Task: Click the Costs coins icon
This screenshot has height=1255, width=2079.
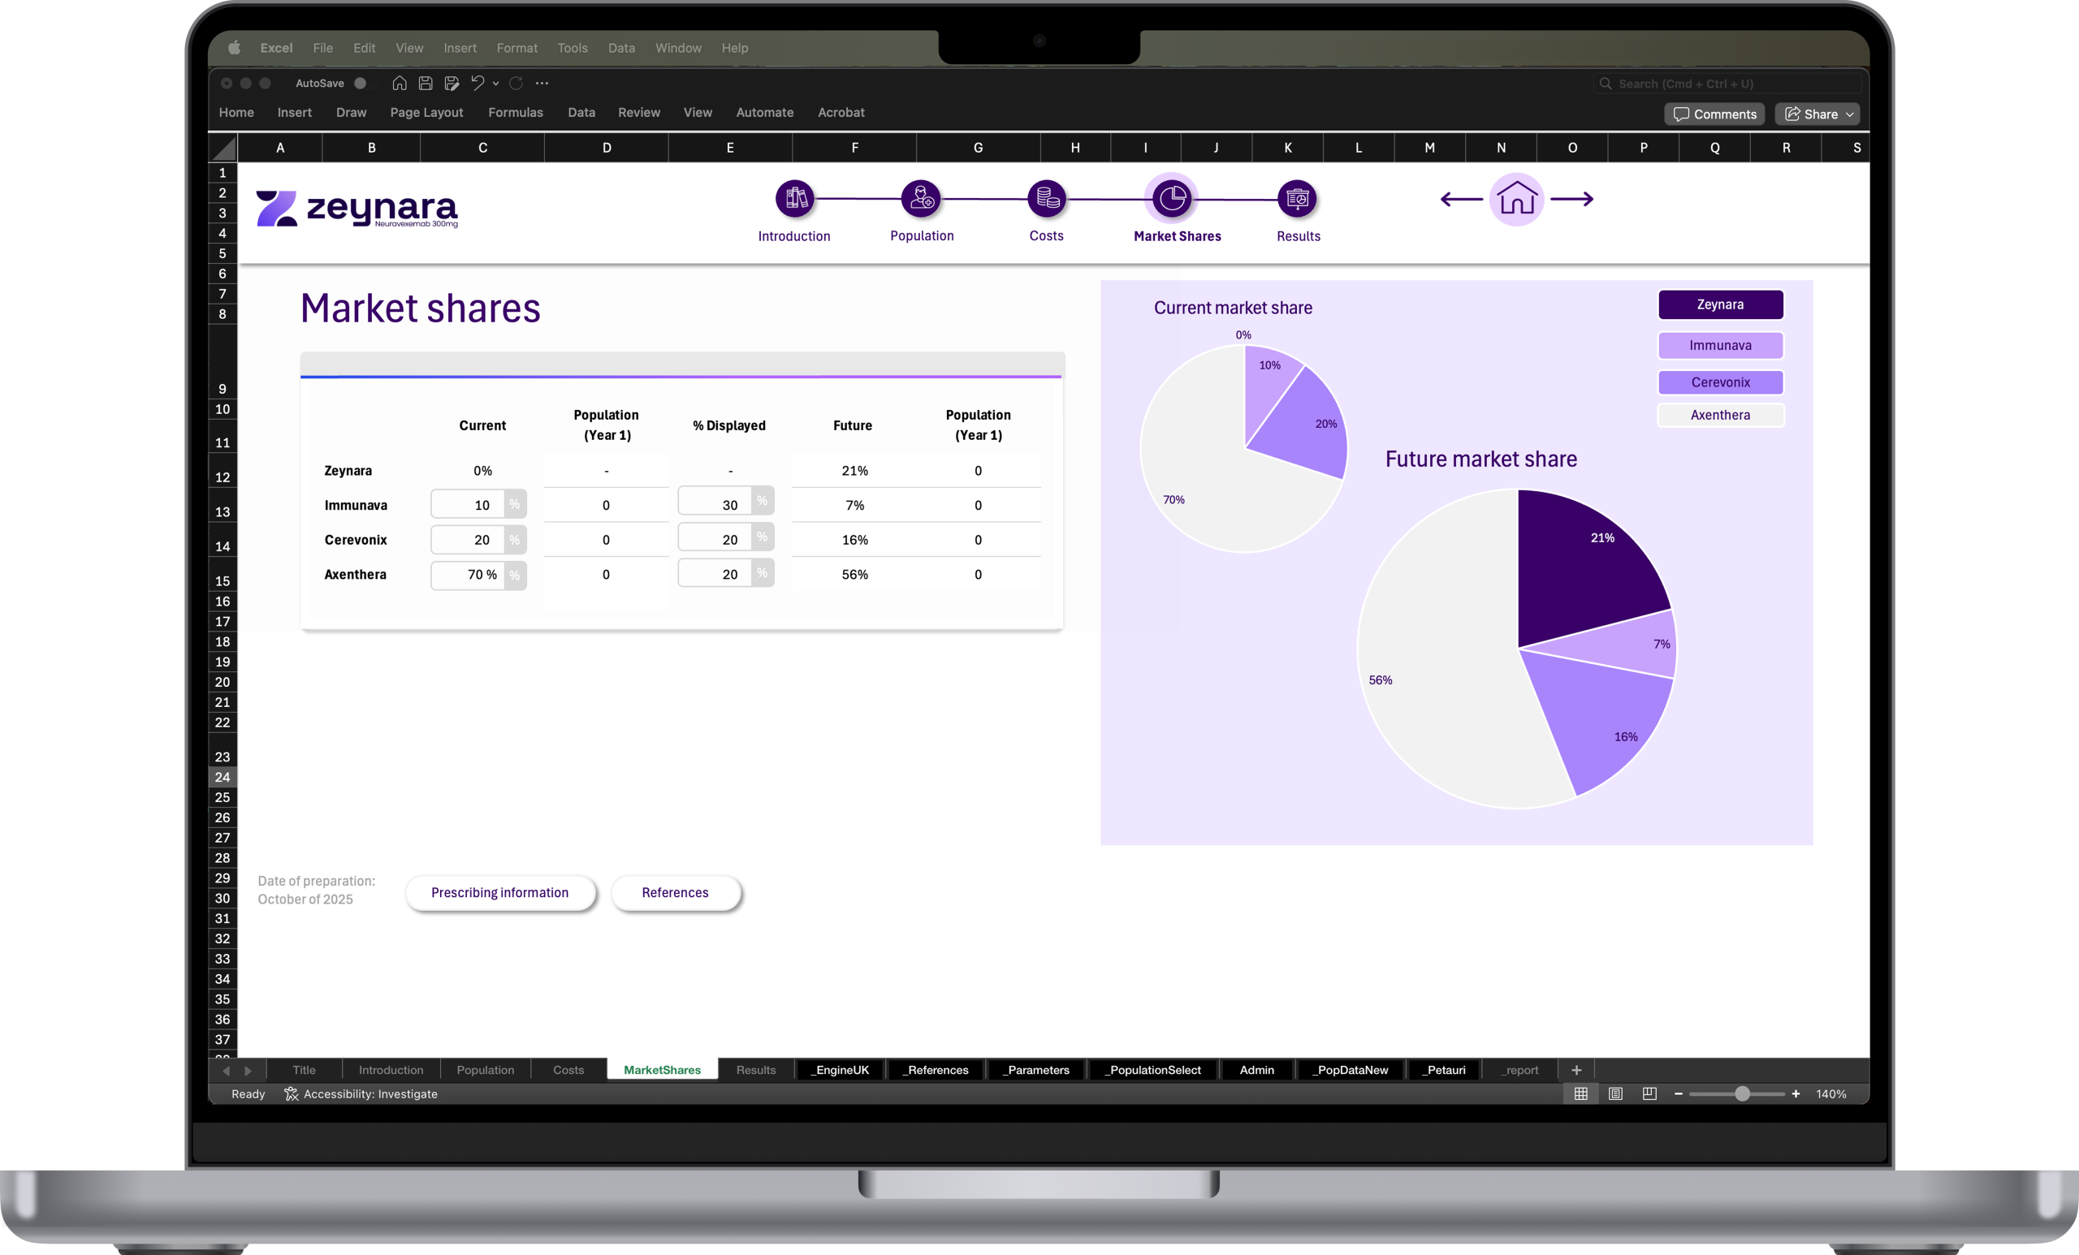Action: 1046,199
